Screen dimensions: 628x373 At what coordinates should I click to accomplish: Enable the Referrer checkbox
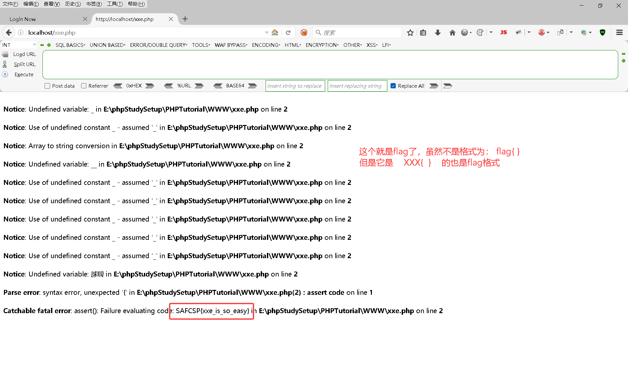[x=84, y=86]
